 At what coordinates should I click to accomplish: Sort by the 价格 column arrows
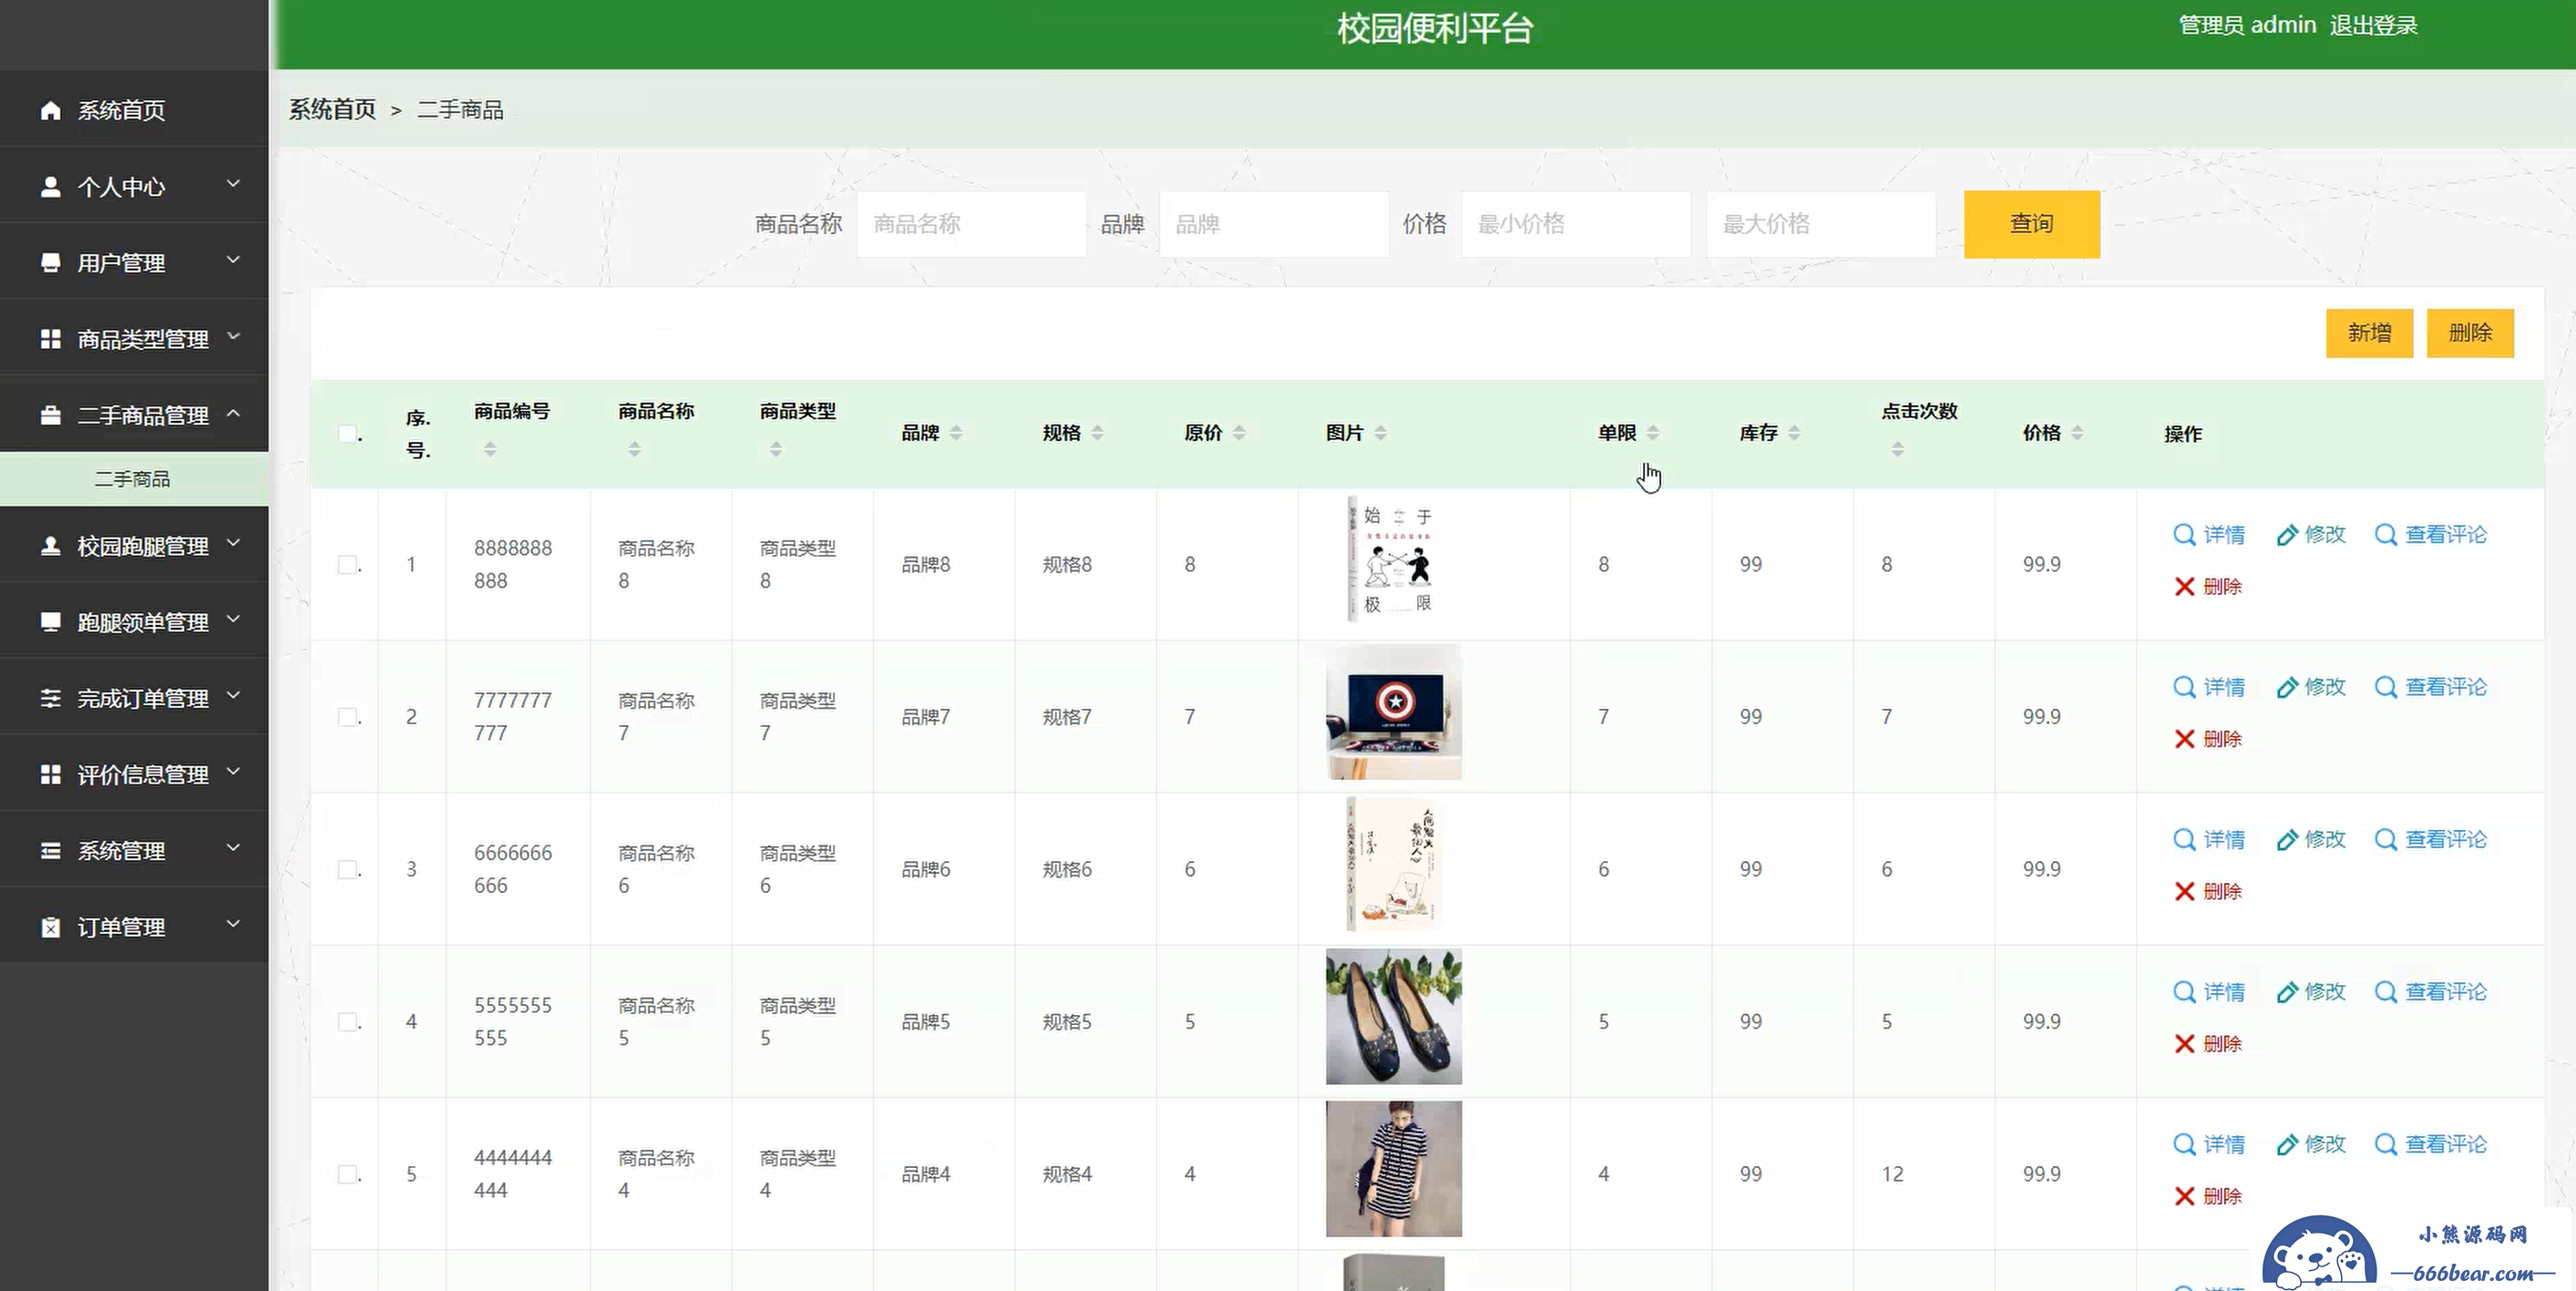click(2077, 433)
